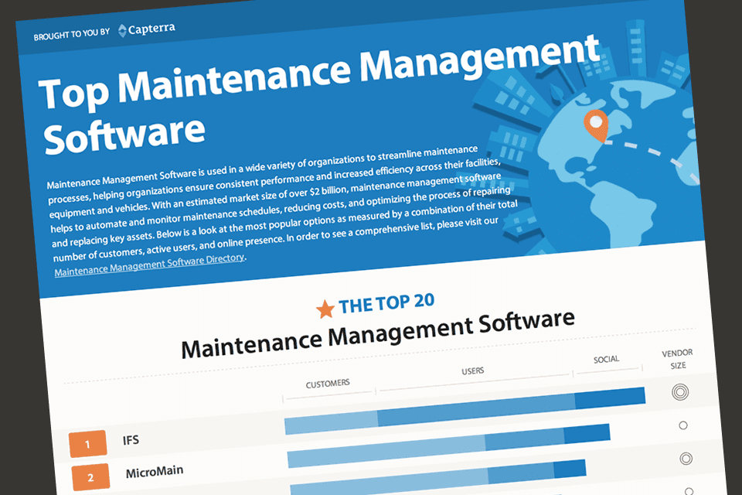Screen dimensions: 742x495
Task: Click the orange star beside THE TOP 20
Action: pos(325,309)
